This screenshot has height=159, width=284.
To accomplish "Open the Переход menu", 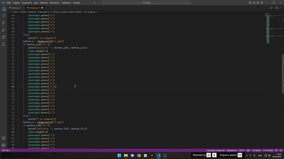I will pyautogui.click(x=43, y=3).
